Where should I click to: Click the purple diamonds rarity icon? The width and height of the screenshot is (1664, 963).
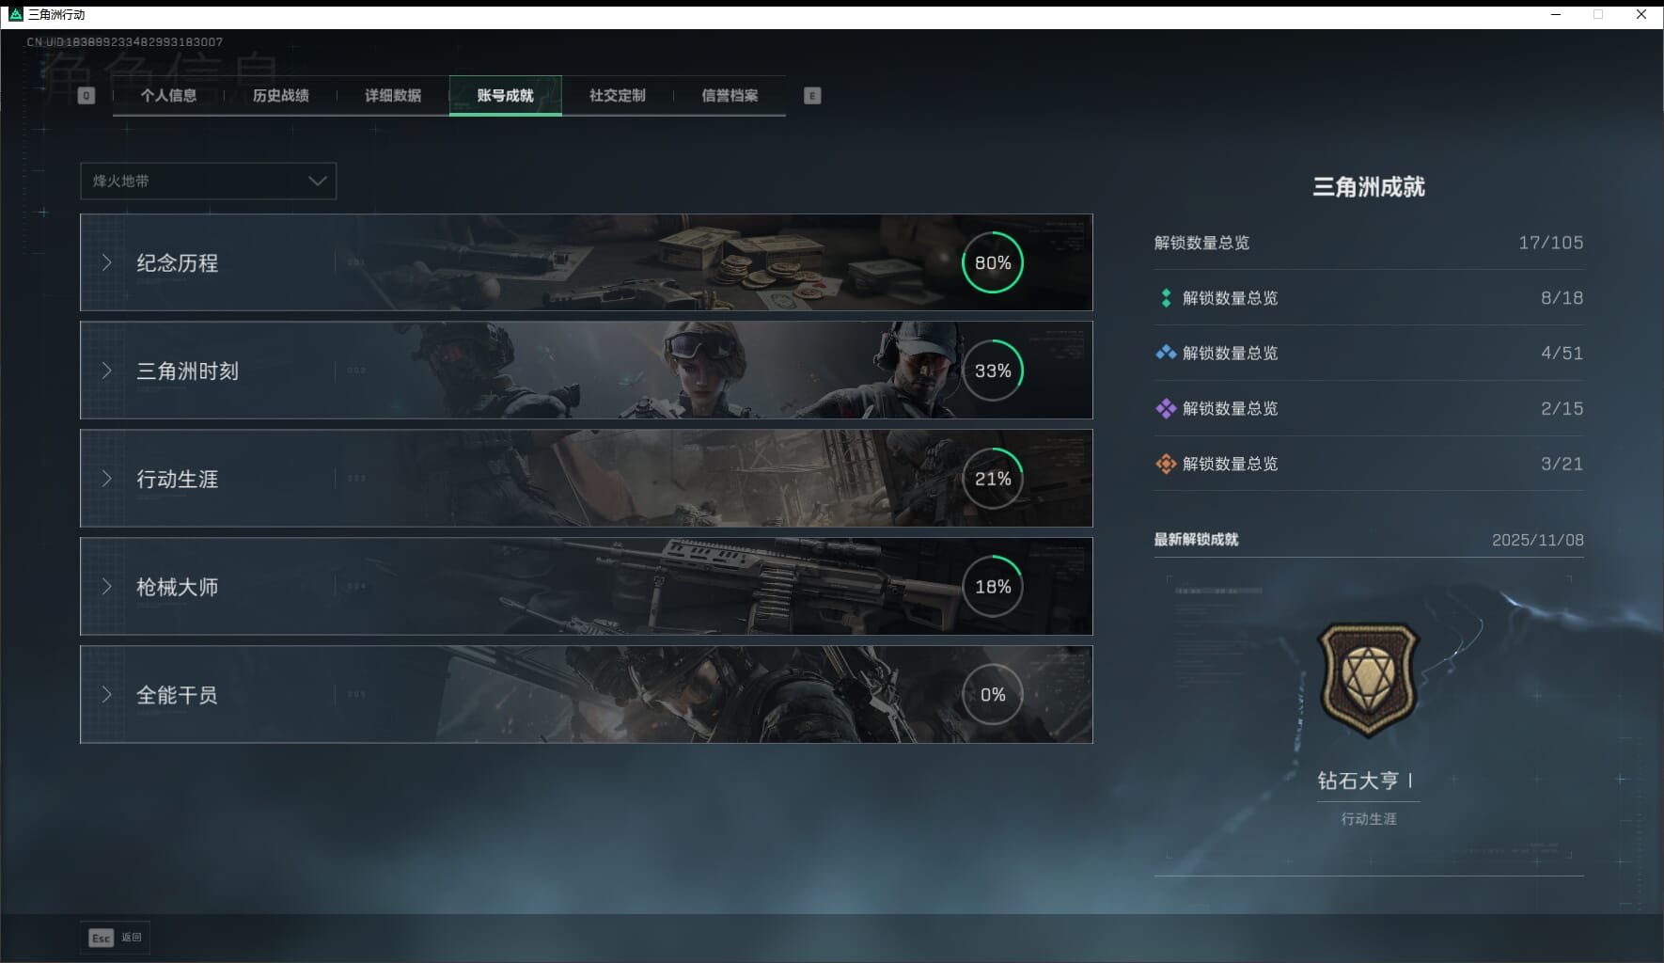(1166, 408)
